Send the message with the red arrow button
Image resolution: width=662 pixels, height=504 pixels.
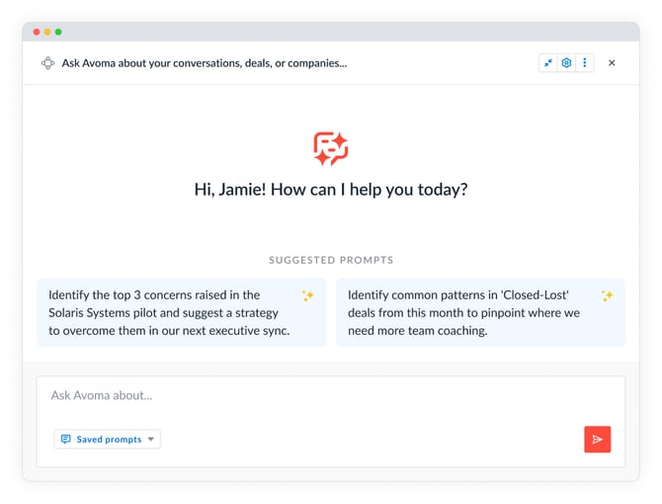tap(598, 440)
